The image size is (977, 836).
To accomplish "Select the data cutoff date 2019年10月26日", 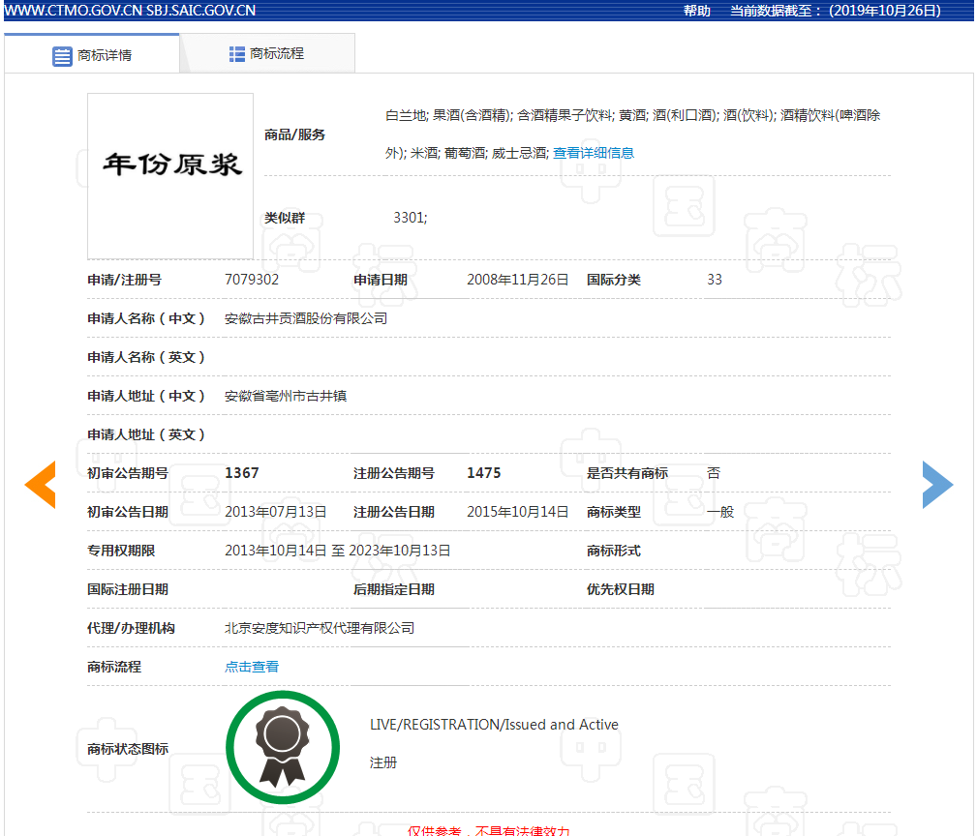I will [x=885, y=11].
